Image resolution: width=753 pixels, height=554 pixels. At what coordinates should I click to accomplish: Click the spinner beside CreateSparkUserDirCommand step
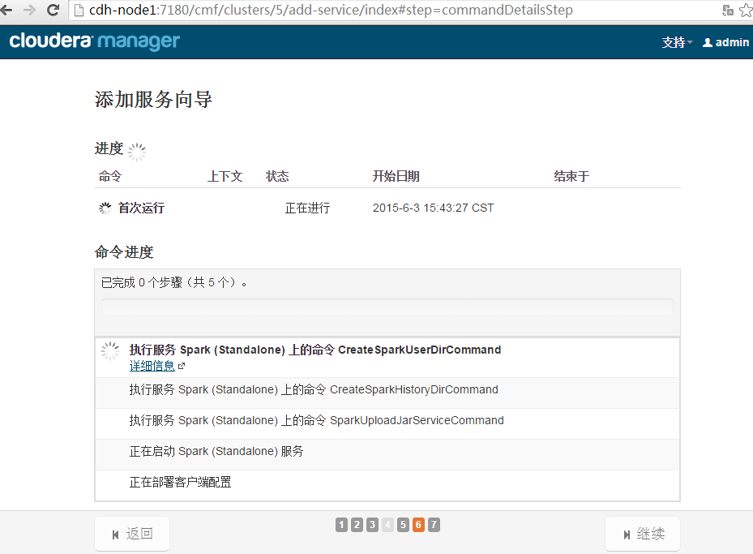[110, 350]
